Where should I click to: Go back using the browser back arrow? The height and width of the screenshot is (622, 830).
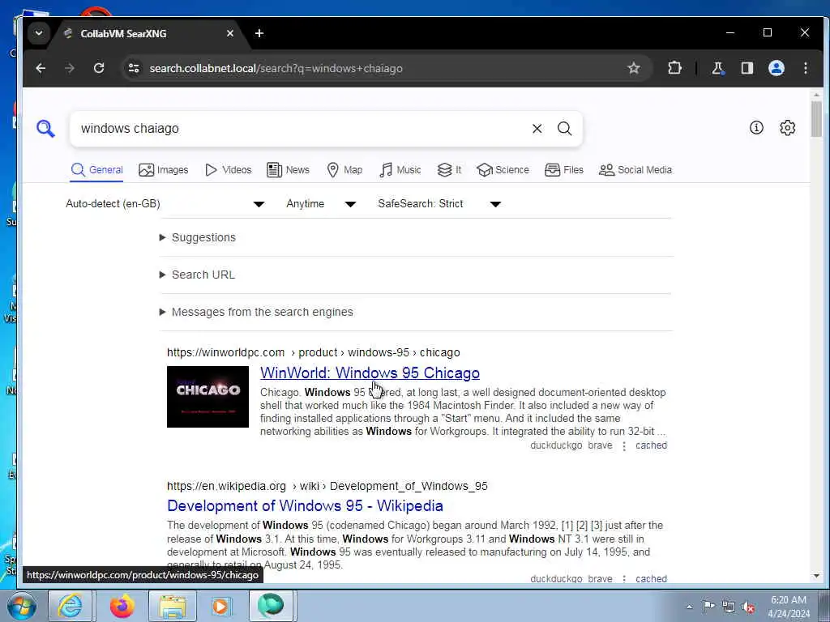41,68
